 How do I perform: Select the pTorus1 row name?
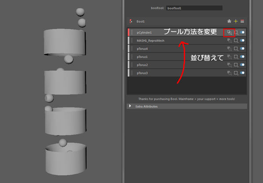[x=142, y=57]
